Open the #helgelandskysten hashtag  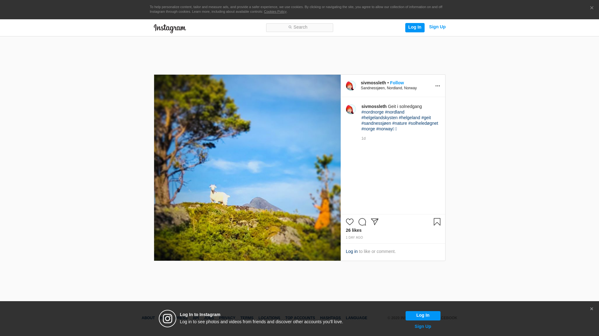point(379,118)
